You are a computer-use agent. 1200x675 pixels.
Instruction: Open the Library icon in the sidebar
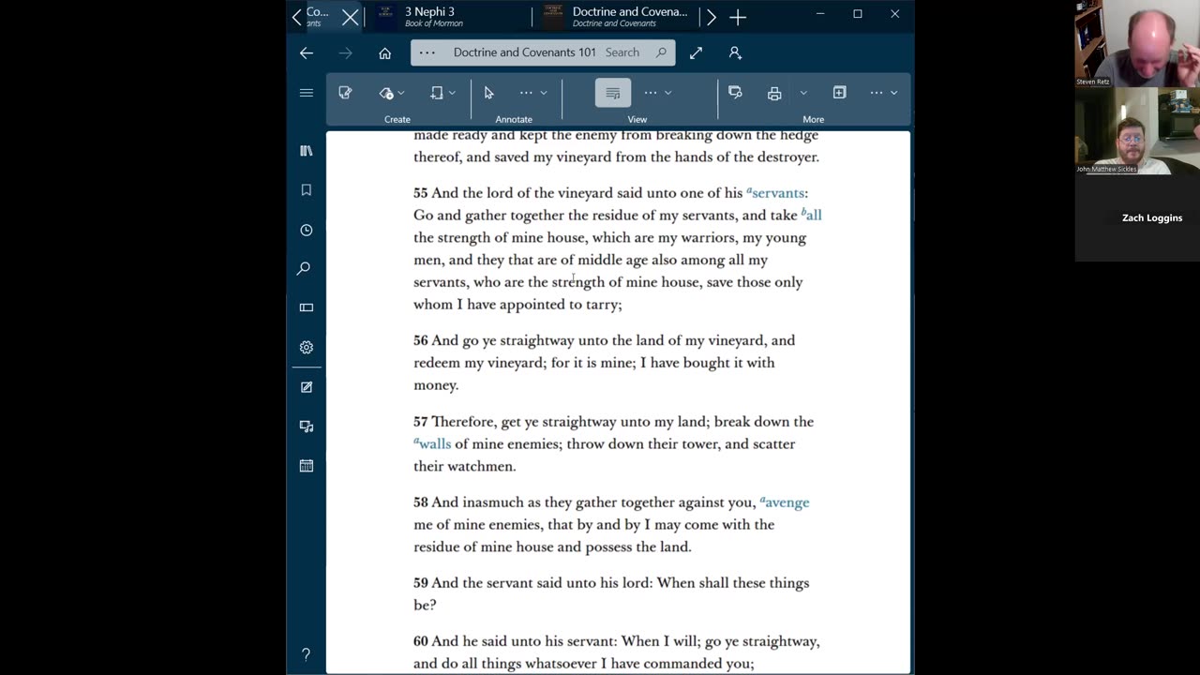306,151
